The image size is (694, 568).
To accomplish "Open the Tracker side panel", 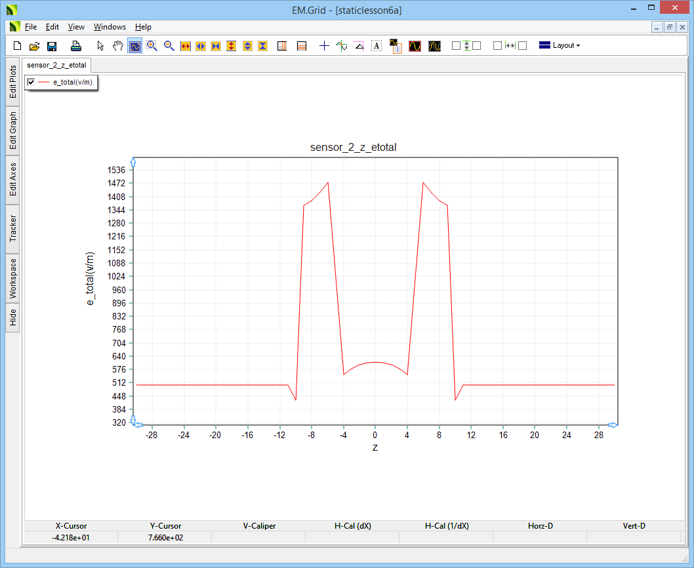I will [12, 229].
